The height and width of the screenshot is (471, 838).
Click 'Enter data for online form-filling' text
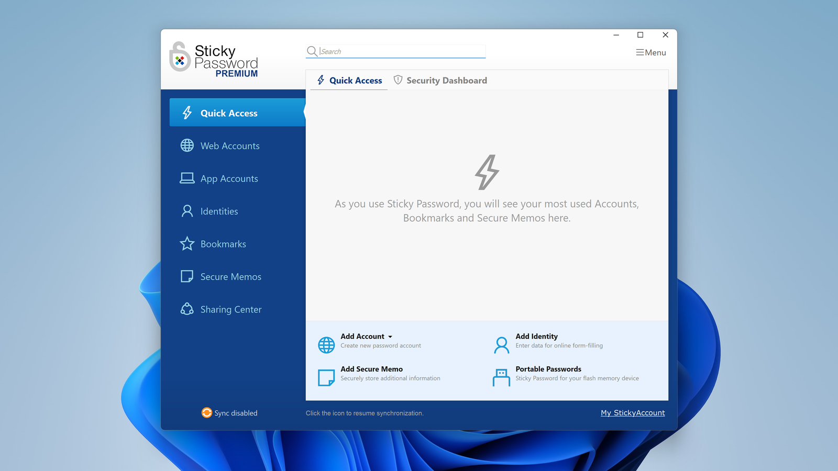[559, 346]
